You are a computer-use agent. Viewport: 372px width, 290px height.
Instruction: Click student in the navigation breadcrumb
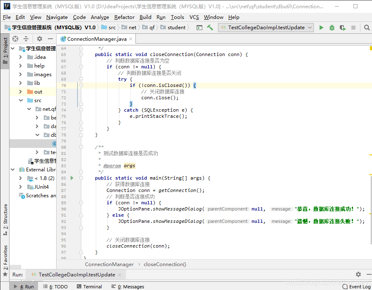(173, 28)
